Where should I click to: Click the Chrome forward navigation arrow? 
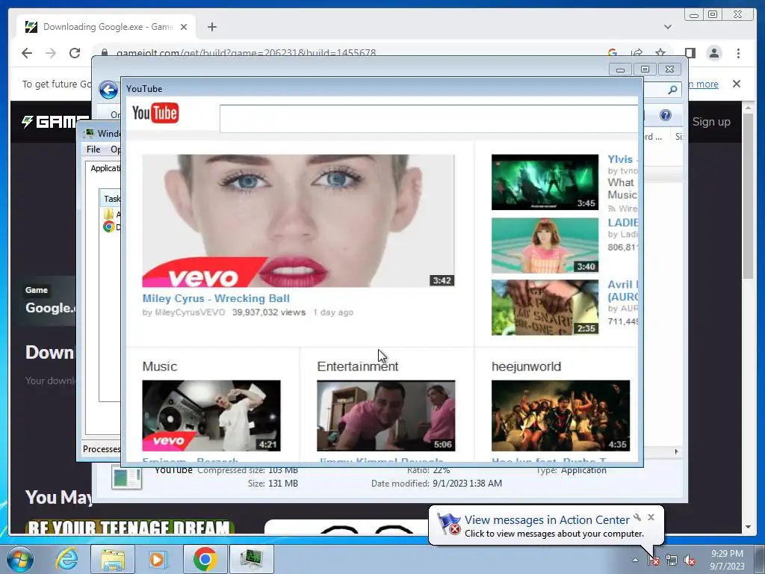click(51, 53)
